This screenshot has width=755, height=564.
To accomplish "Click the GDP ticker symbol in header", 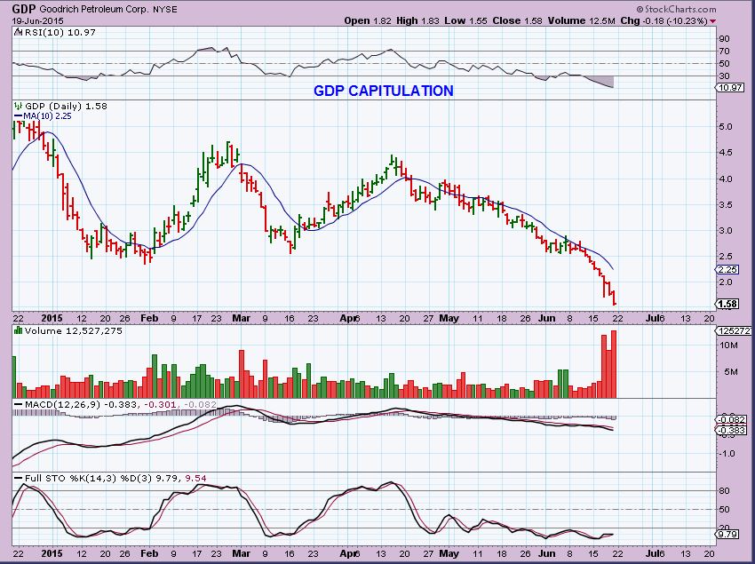I will [x=23, y=9].
